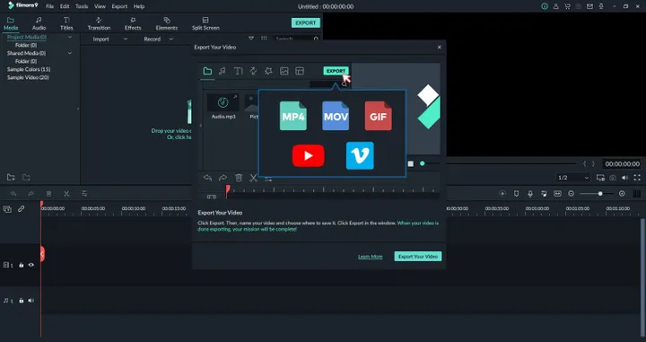The width and height of the screenshot is (646, 342).
Task: Toggle the auto ripple link icon
Action: tap(21, 209)
